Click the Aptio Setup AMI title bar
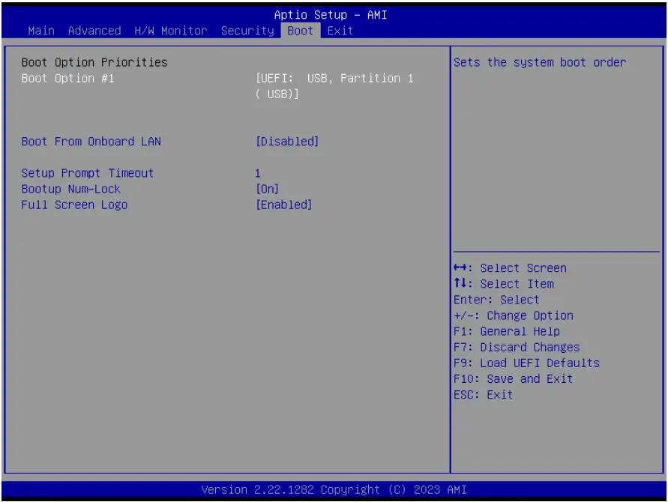The height and width of the screenshot is (502, 668). [334, 14]
